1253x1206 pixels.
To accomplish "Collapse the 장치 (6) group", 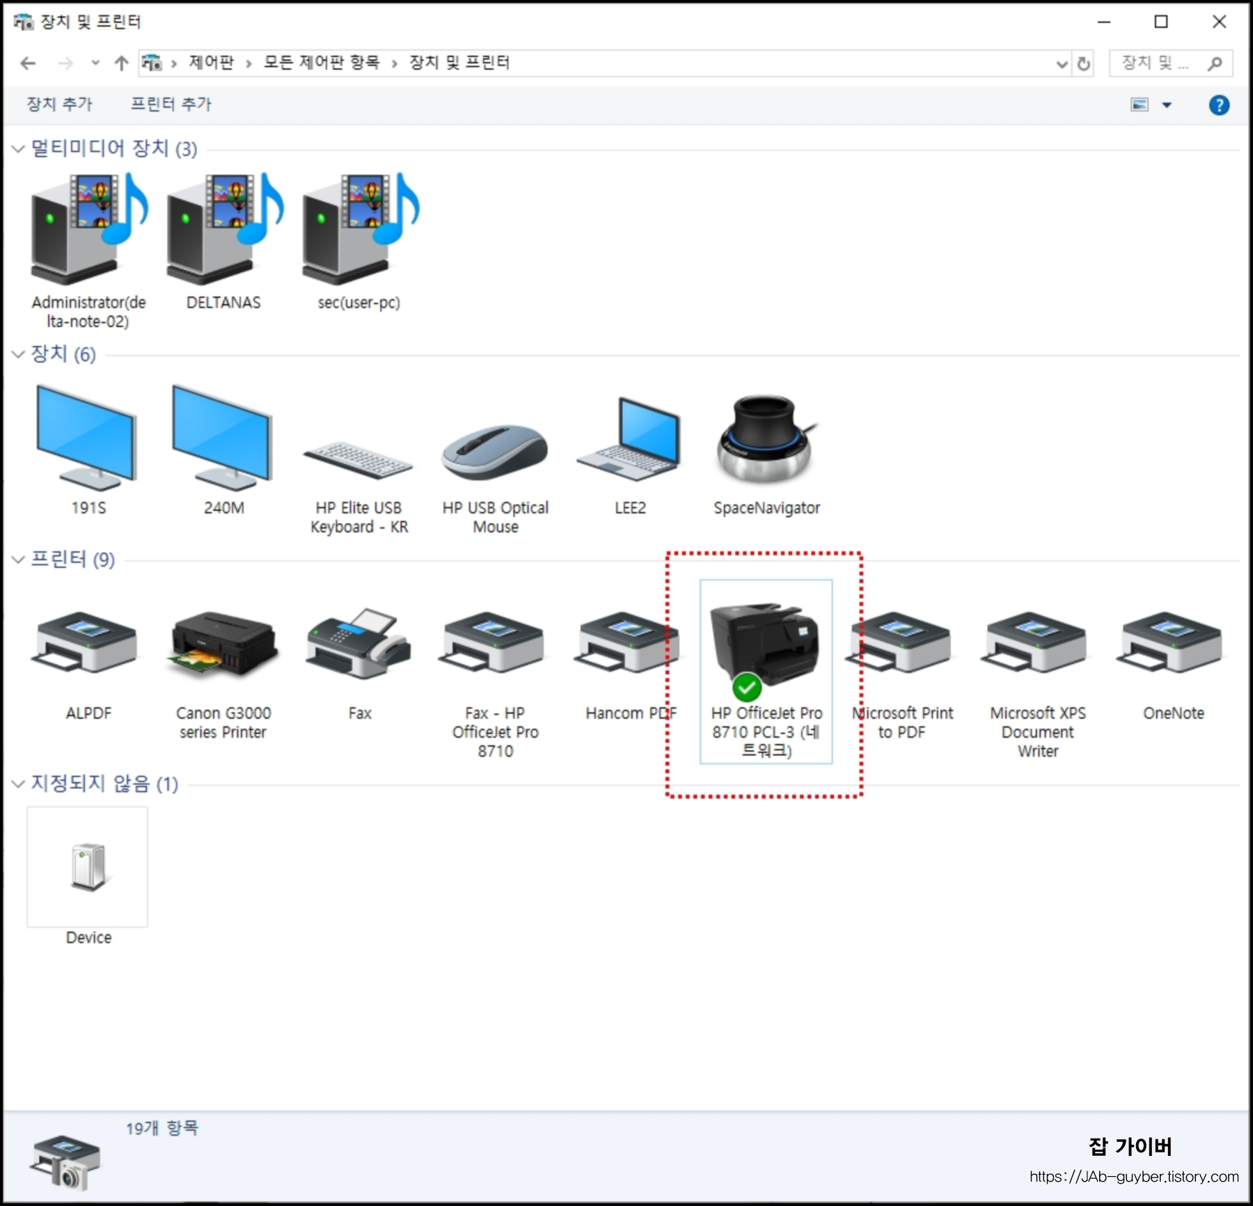I will click(x=18, y=354).
